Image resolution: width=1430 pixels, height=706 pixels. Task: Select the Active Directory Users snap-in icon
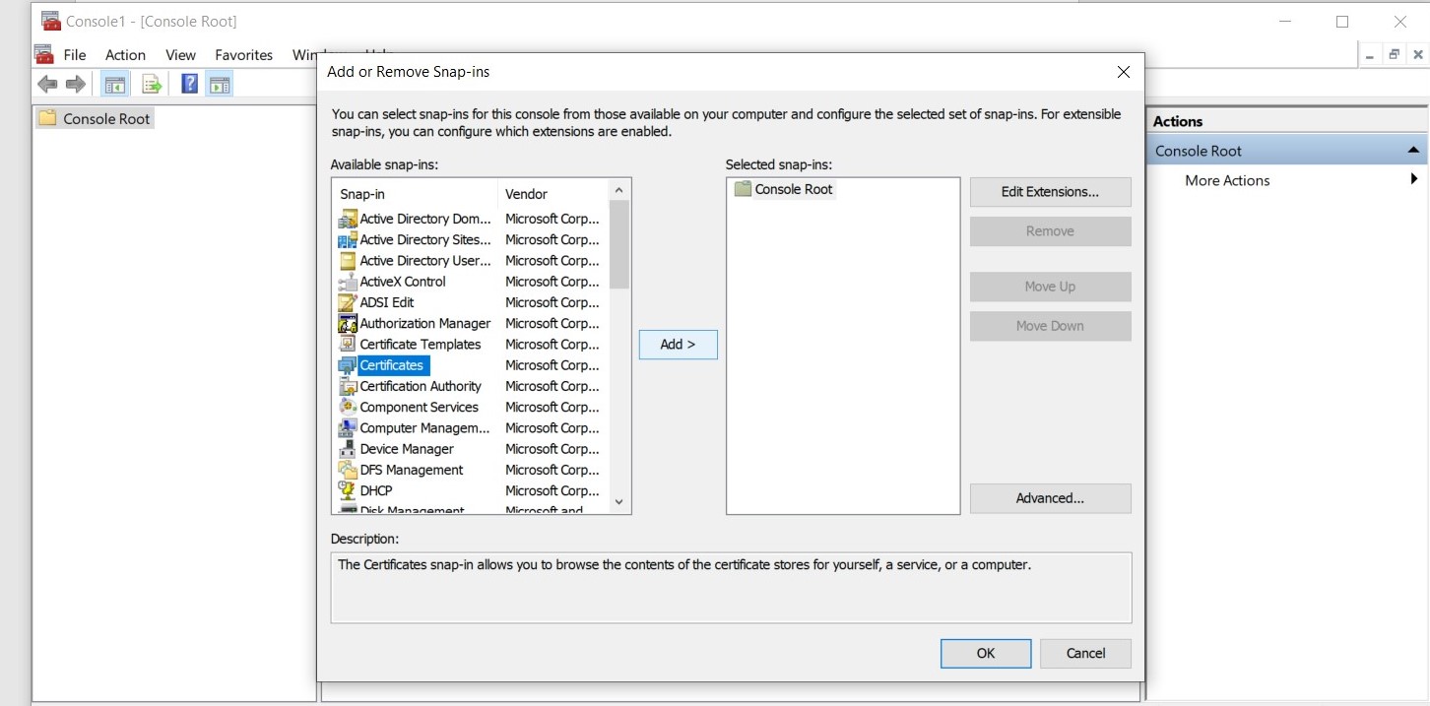point(347,261)
